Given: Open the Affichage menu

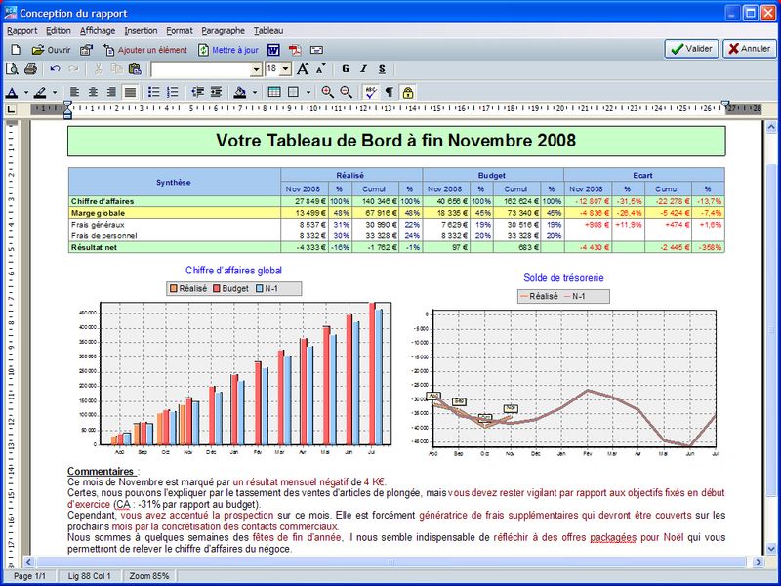Looking at the screenshot, I should click(x=98, y=31).
